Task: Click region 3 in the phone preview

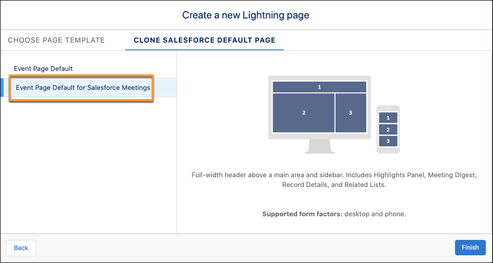Action: point(388,141)
